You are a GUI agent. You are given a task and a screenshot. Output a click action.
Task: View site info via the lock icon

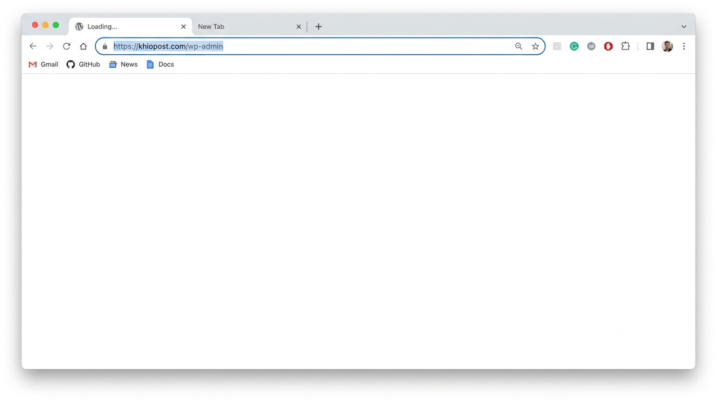[x=105, y=46]
